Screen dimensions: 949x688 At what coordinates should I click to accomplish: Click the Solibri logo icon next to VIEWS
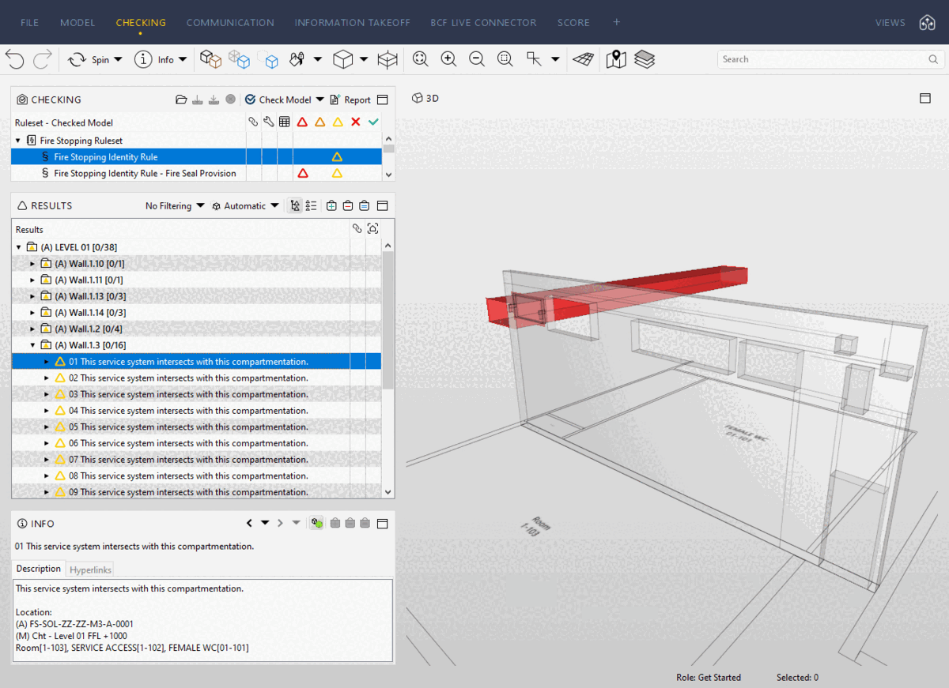(x=927, y=22)
